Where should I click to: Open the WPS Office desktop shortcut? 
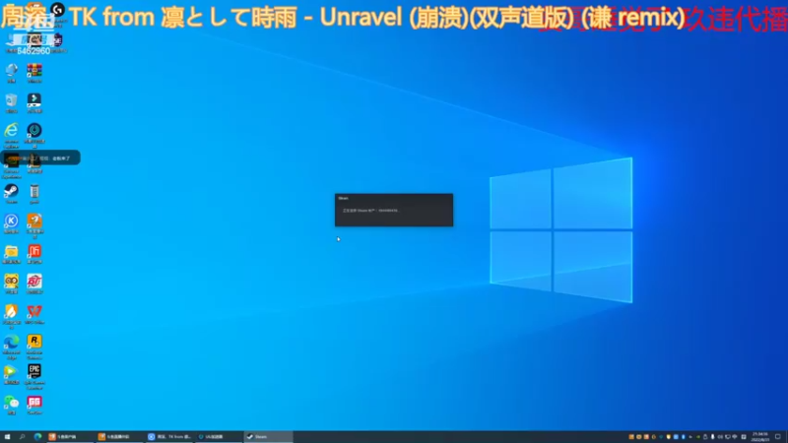[34, 314]
